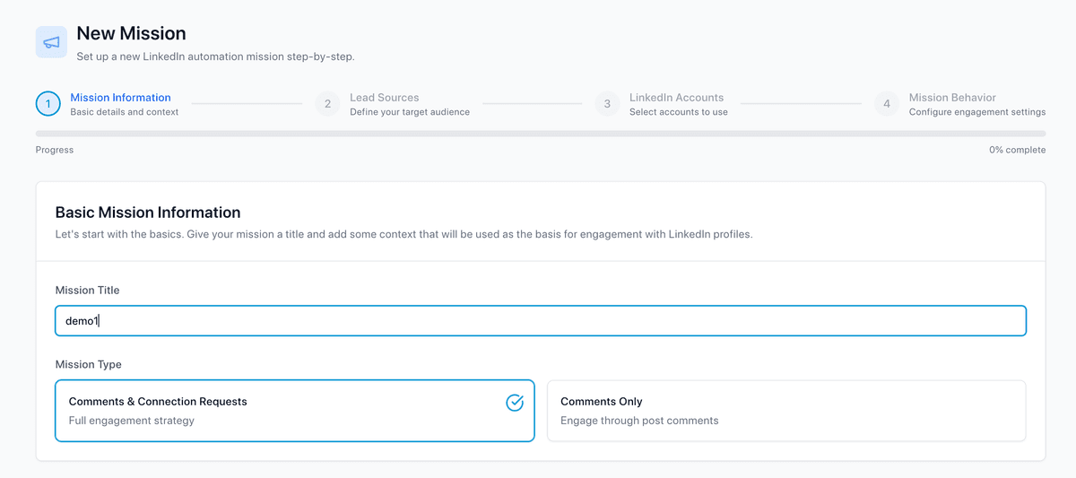
Task: Click the mission progress bar
Action: 541,134
